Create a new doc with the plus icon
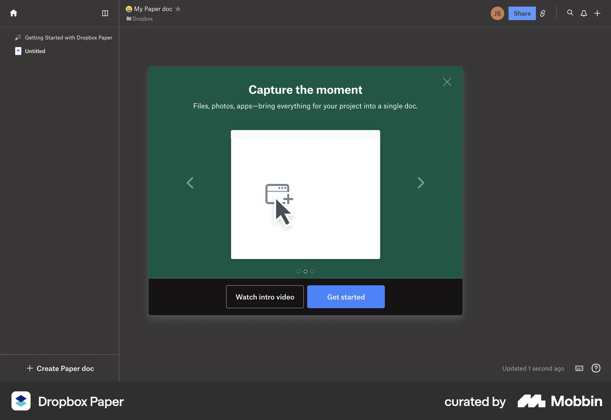 pos(597,13)
